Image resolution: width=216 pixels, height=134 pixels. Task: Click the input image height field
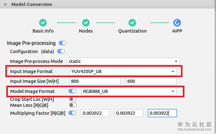(151, 81)
